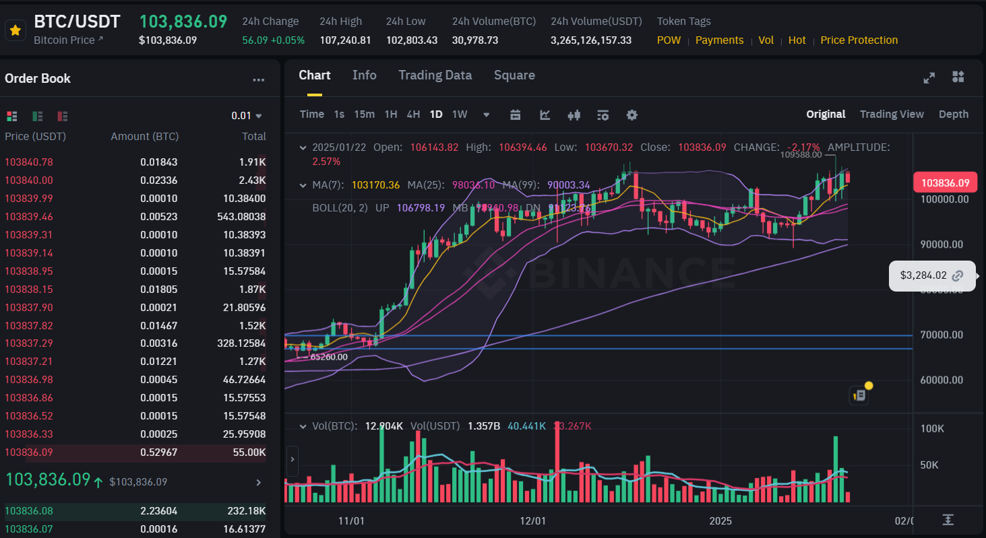Select buy order at price 103836.07

135,529
